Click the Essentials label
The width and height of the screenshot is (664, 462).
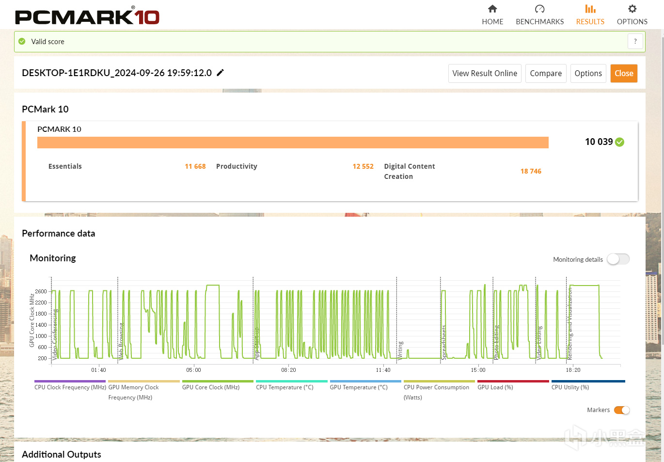pyautogui.click(x=65, y=166)
